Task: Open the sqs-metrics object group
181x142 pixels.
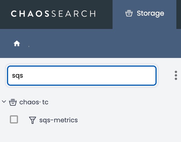Action: pos(58,120)
